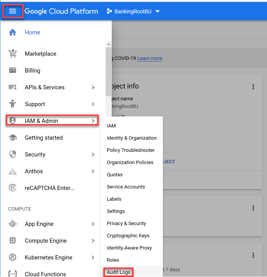The width and height of the screenshot is (267, 277).
Task: Expand Anthos submenu chevron
Action: click(x=93, y=171)
